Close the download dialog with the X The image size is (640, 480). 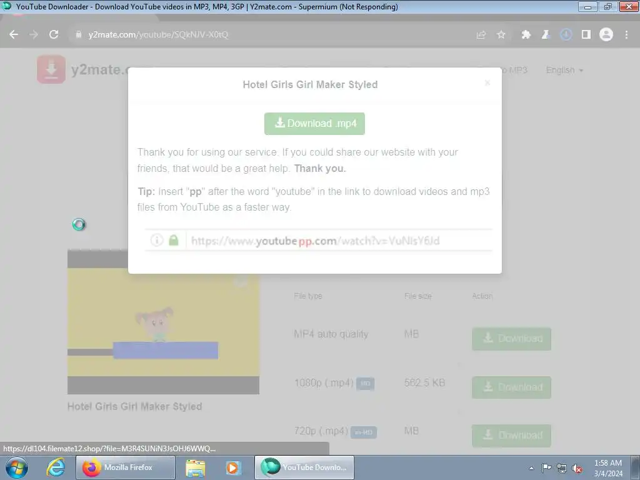pos(487,83)
